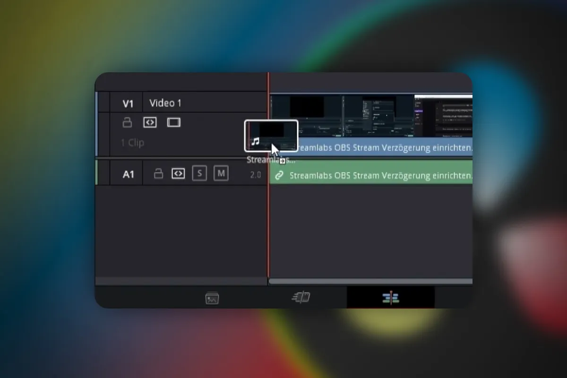Click the Video 1 track name

pos(165,103)
